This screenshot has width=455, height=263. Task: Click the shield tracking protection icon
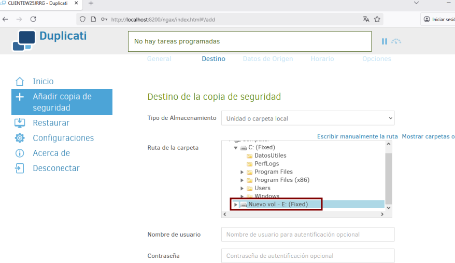point(83,20)
